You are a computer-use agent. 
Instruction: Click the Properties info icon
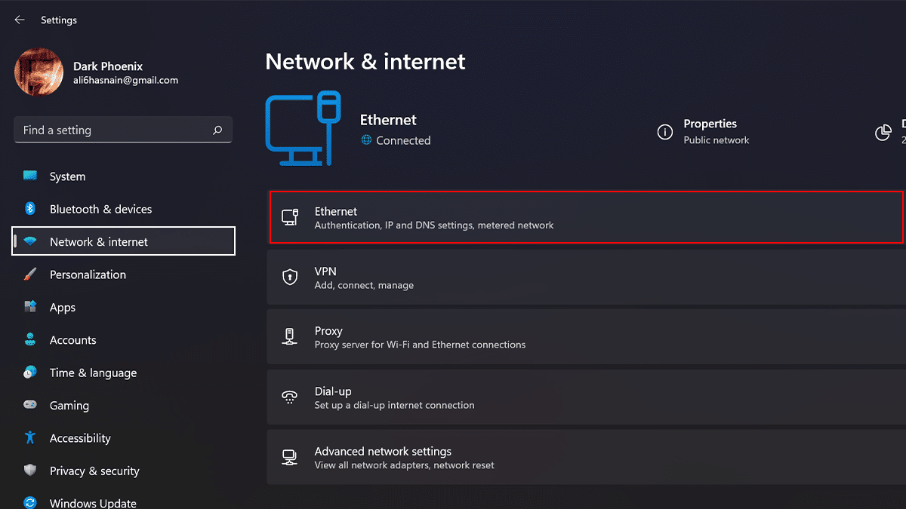pyautogui.click(x=665, y=133)
